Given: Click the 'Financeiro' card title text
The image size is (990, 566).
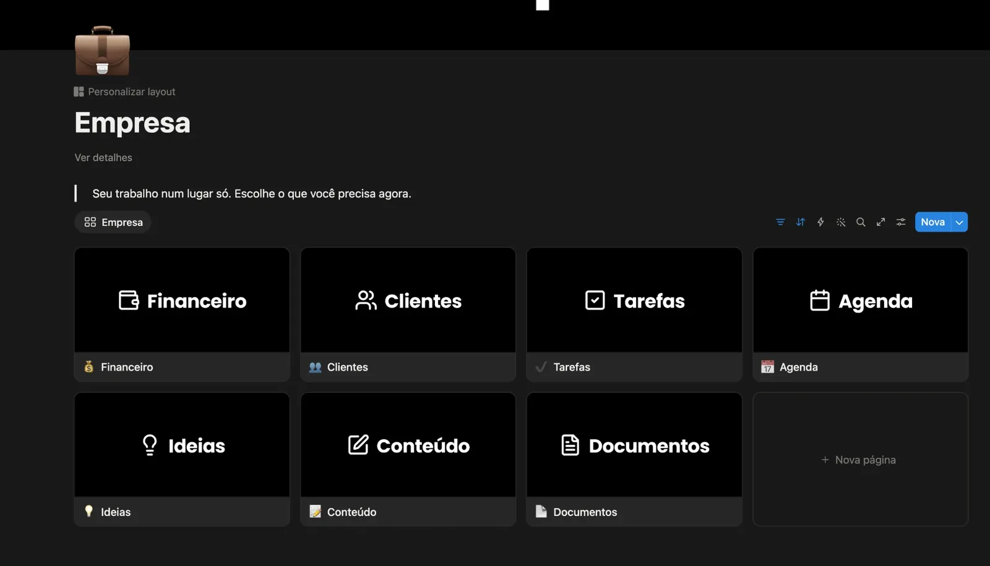Looking at the screenshot, I should click(127, 367).
